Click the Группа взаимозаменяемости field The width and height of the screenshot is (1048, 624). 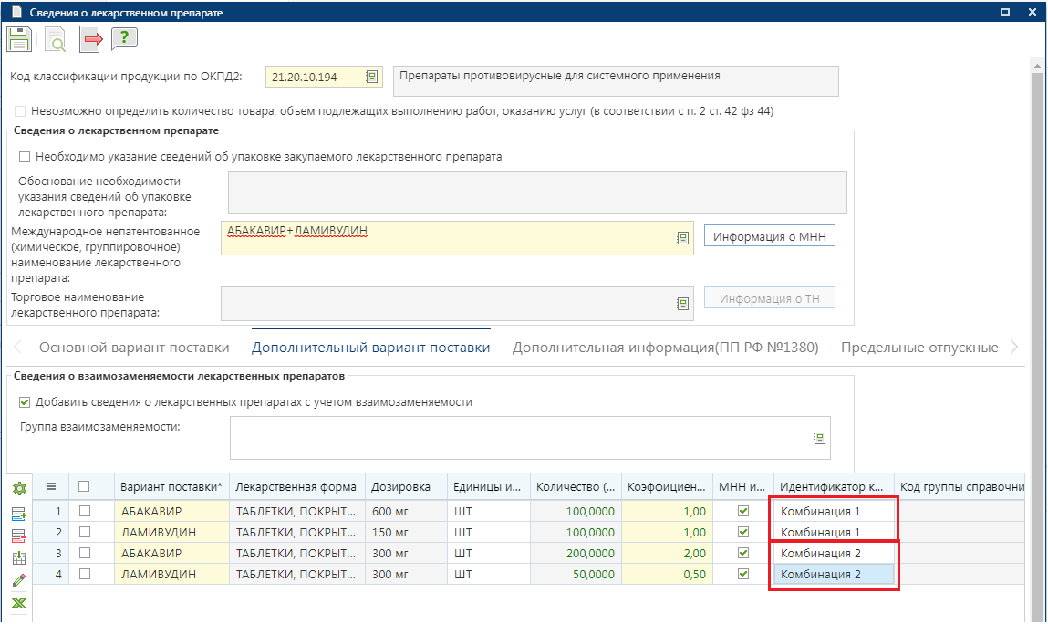(530, 438)
